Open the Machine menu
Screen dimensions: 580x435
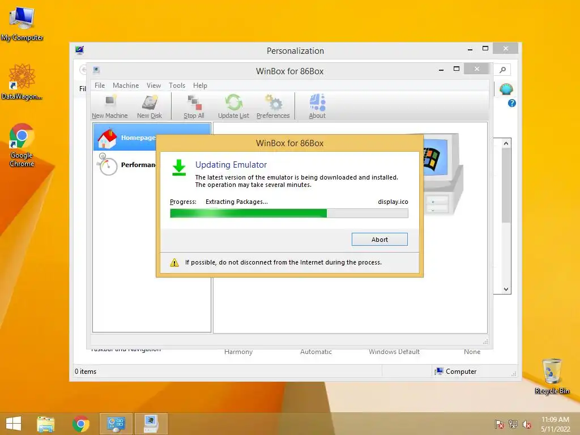[x=126, y=86]
